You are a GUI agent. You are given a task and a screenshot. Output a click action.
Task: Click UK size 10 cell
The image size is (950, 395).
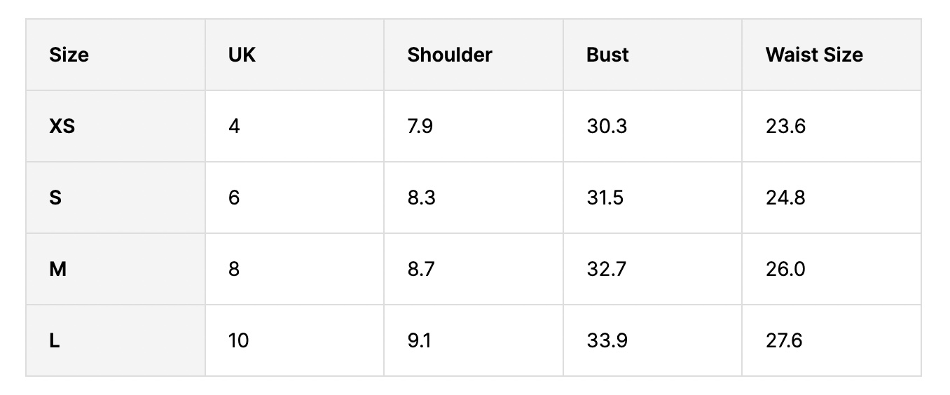238,341
